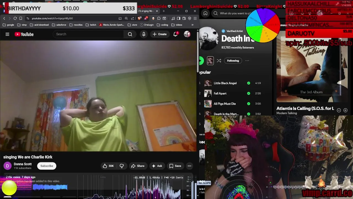The height and width of the screenshot is (199, 353).
Task: Open the twitch bookmarks folder
Action: pyautogui.click(x=91, y=25)
